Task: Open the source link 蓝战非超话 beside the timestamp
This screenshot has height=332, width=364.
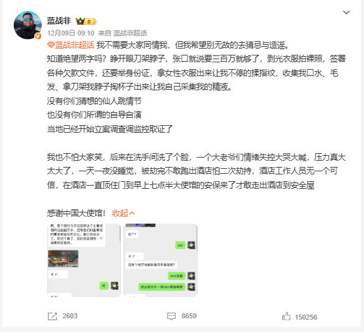Action: pos(130,33)
